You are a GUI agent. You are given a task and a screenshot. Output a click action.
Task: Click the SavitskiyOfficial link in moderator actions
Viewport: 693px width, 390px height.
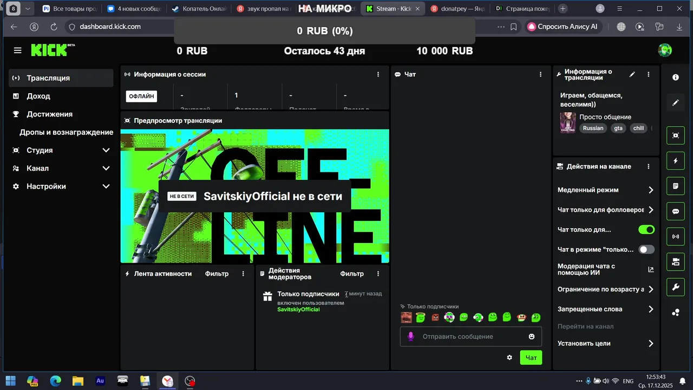point(298,309)
